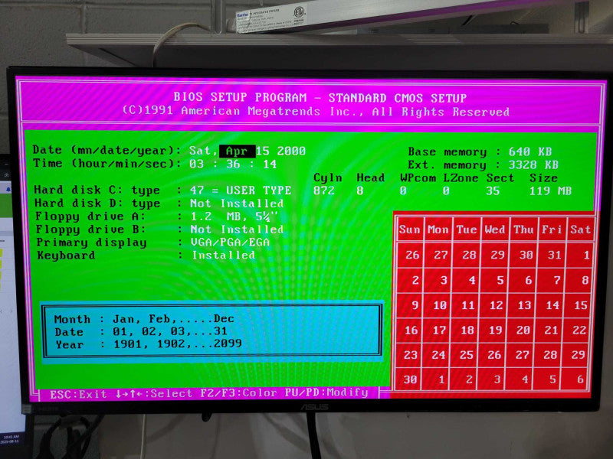Click the WPcom value 0
Screen dimensions: 613x459
click(x=403, y=190)
